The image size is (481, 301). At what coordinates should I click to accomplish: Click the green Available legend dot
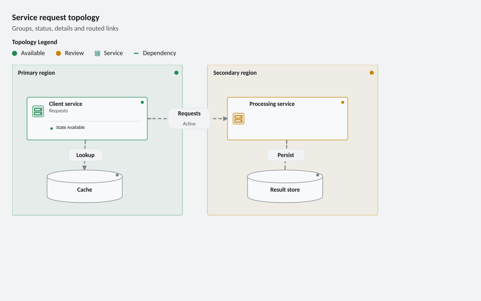click(15, 54)
